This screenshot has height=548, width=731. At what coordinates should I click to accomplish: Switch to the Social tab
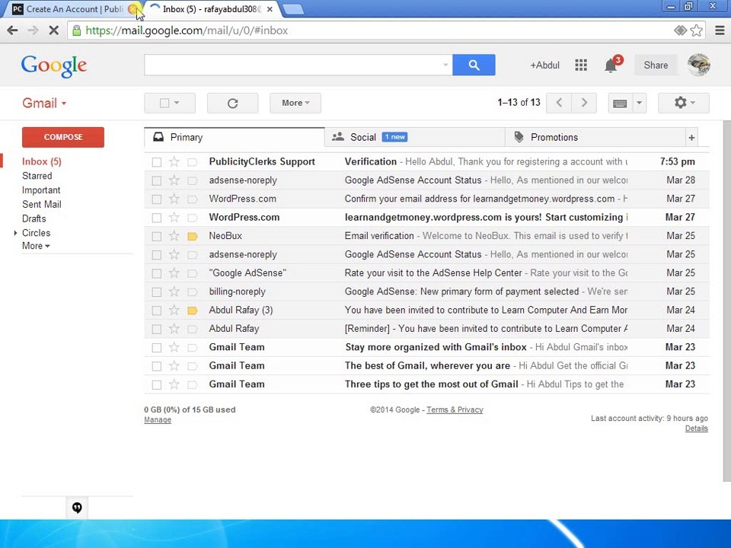[414, 138]
